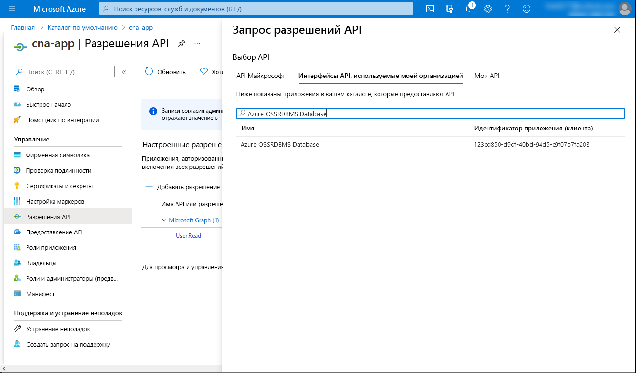Click application ID 123cd850-d9df-40bd-94d5-c9f07b7fa203
This screenshot has height=373, width=636.
(x=532, y=144)
